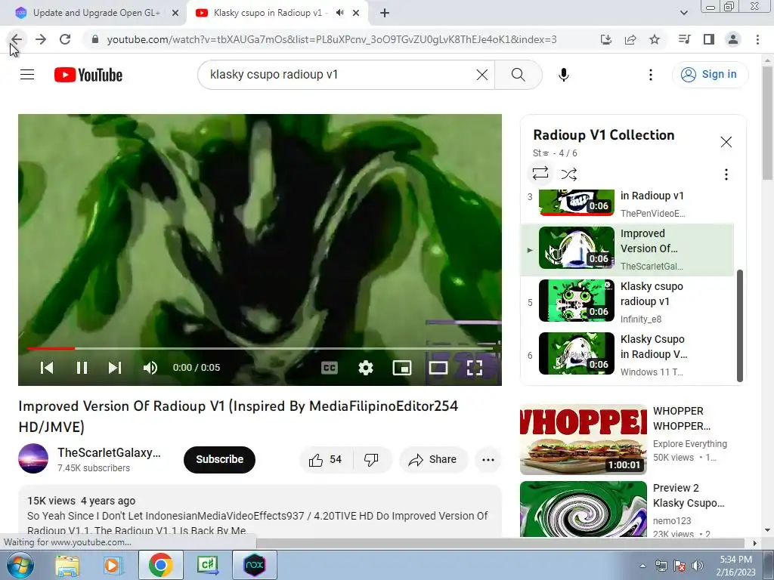Toggle shuffle playlist button
This screenshot has width=774, height=580.
tap(569, 174)
